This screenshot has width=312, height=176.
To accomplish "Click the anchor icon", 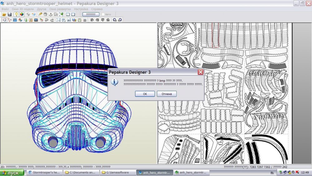I will 51,15.
